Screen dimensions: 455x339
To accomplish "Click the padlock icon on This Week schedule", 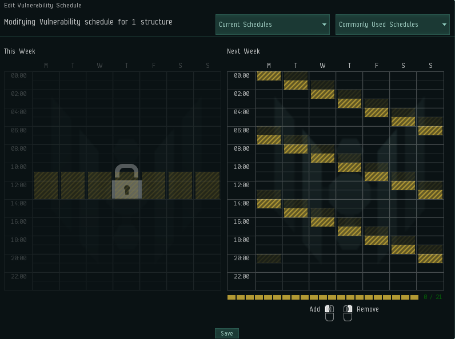I will click(126, 181).
